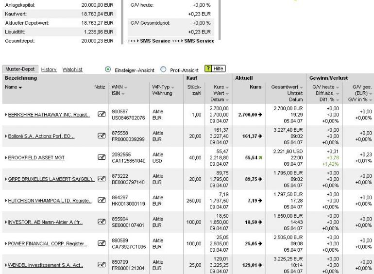
Task: Open the WENDEL Investissement S.A. link
Action: tap(45, 265)
